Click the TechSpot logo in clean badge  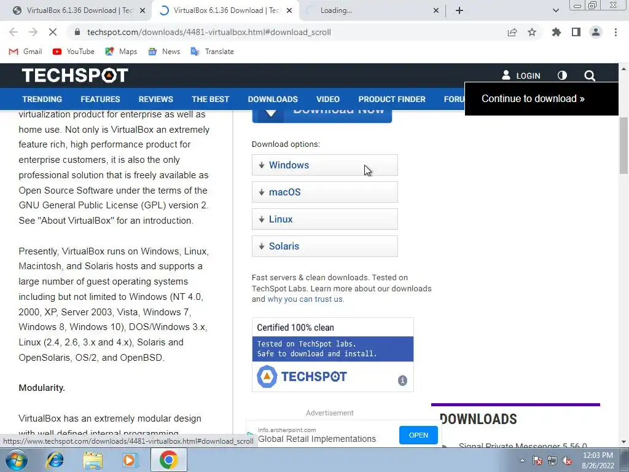coord(302,377)
